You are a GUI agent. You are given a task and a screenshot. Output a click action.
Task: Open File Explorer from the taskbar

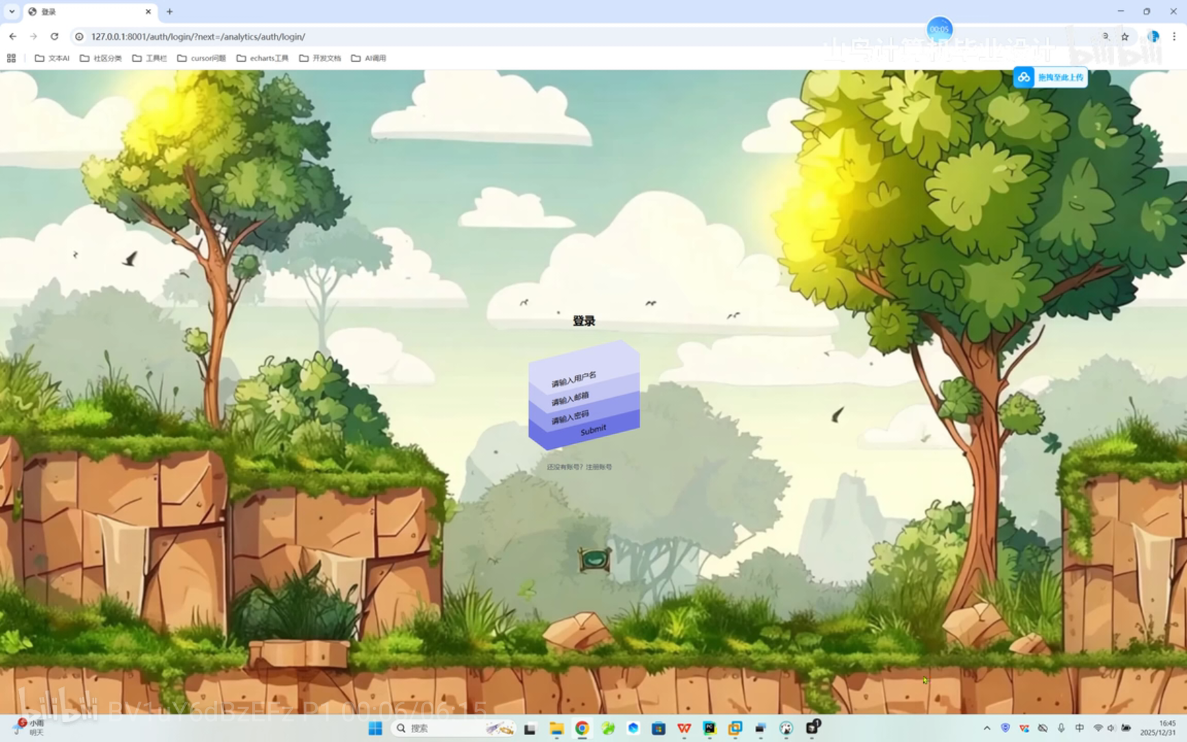[x=556, y=728]
